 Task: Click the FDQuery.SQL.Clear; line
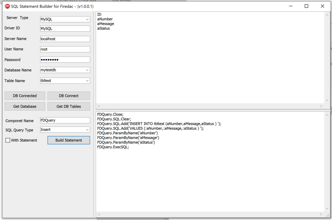[114, 119]
